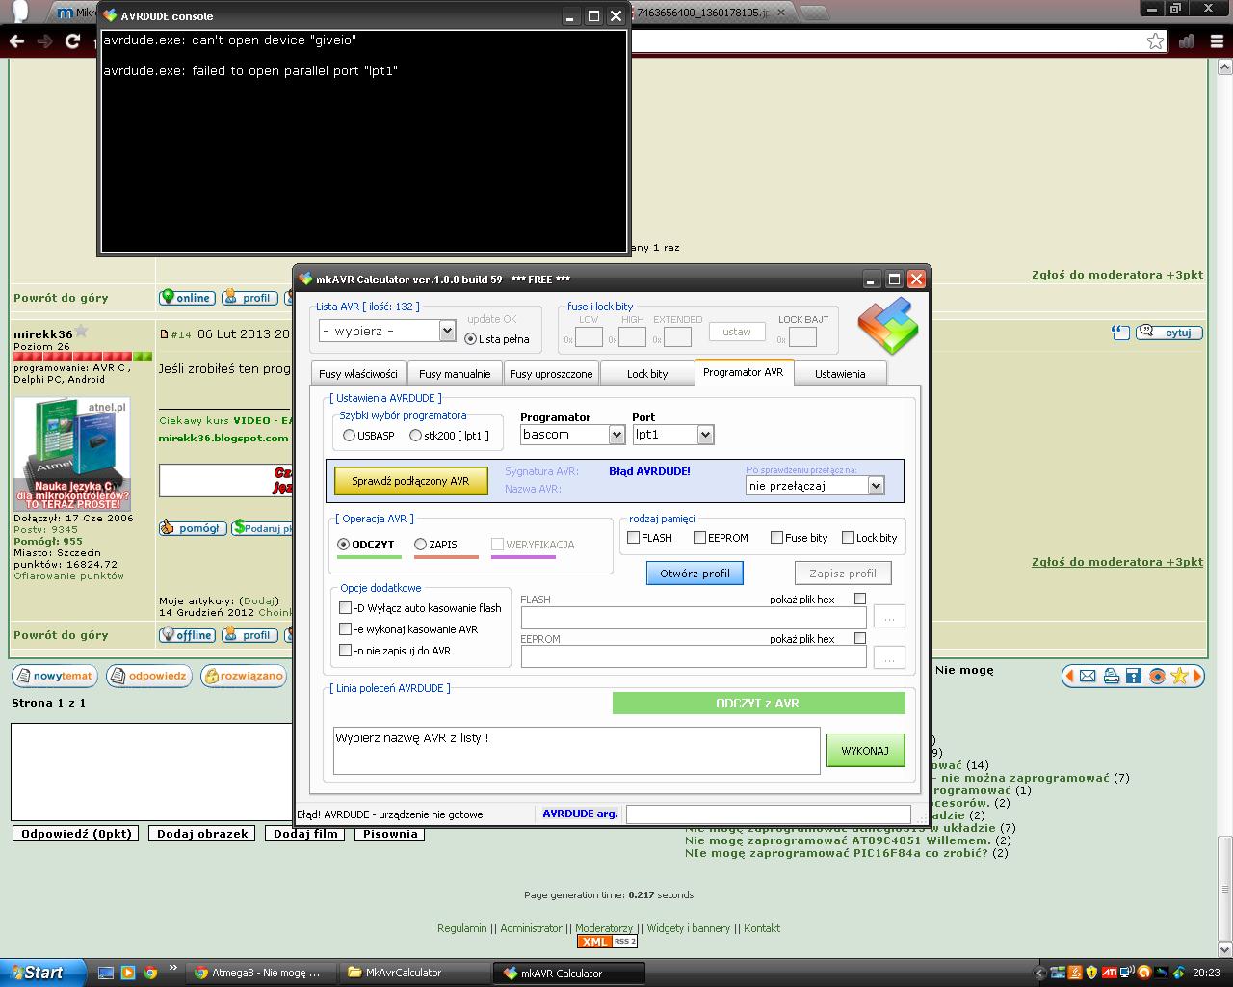The width and height of the screenshot is (1233, 987).
Task: Open the Lock bity tab
Action: (647, 374)
